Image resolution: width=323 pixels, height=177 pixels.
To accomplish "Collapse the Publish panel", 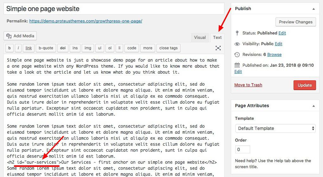I will coord(313,9).
